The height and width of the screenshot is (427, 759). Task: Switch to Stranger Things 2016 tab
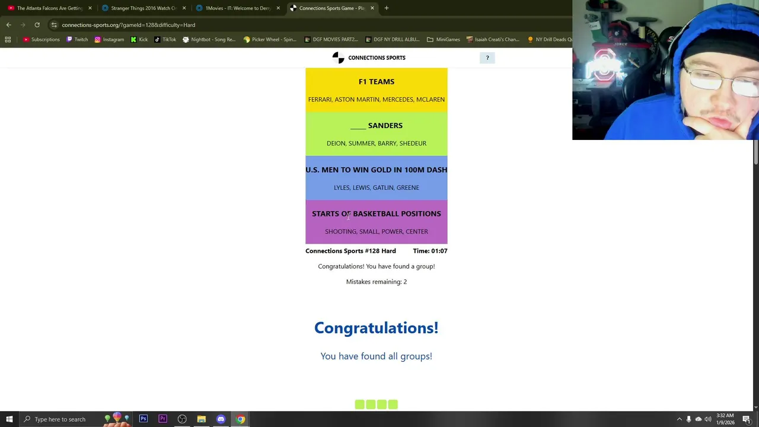point(142,8)
